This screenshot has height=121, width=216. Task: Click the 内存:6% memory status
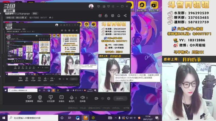[116, 108]
